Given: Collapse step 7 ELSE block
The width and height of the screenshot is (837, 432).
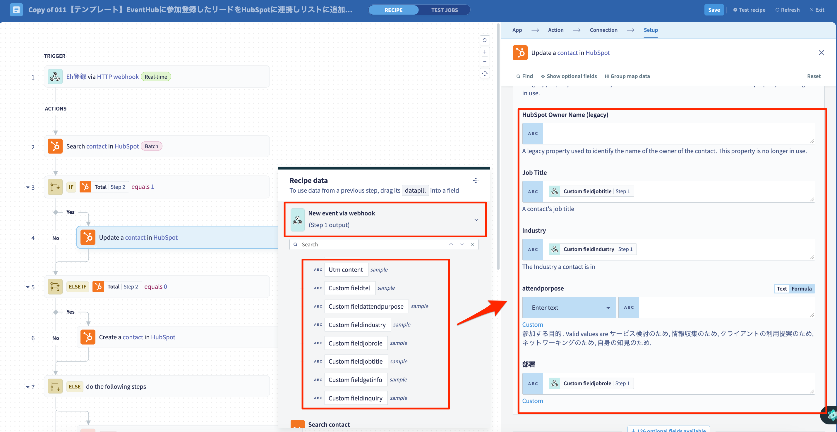Looking at the screenshot, I should coord(28,387).
